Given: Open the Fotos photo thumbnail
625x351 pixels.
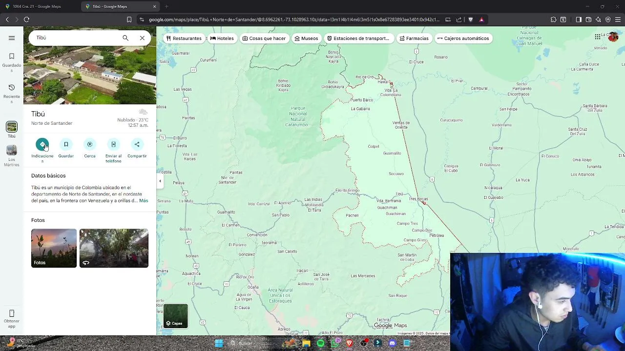Looking at the screenshot, I should pos(54,248).
